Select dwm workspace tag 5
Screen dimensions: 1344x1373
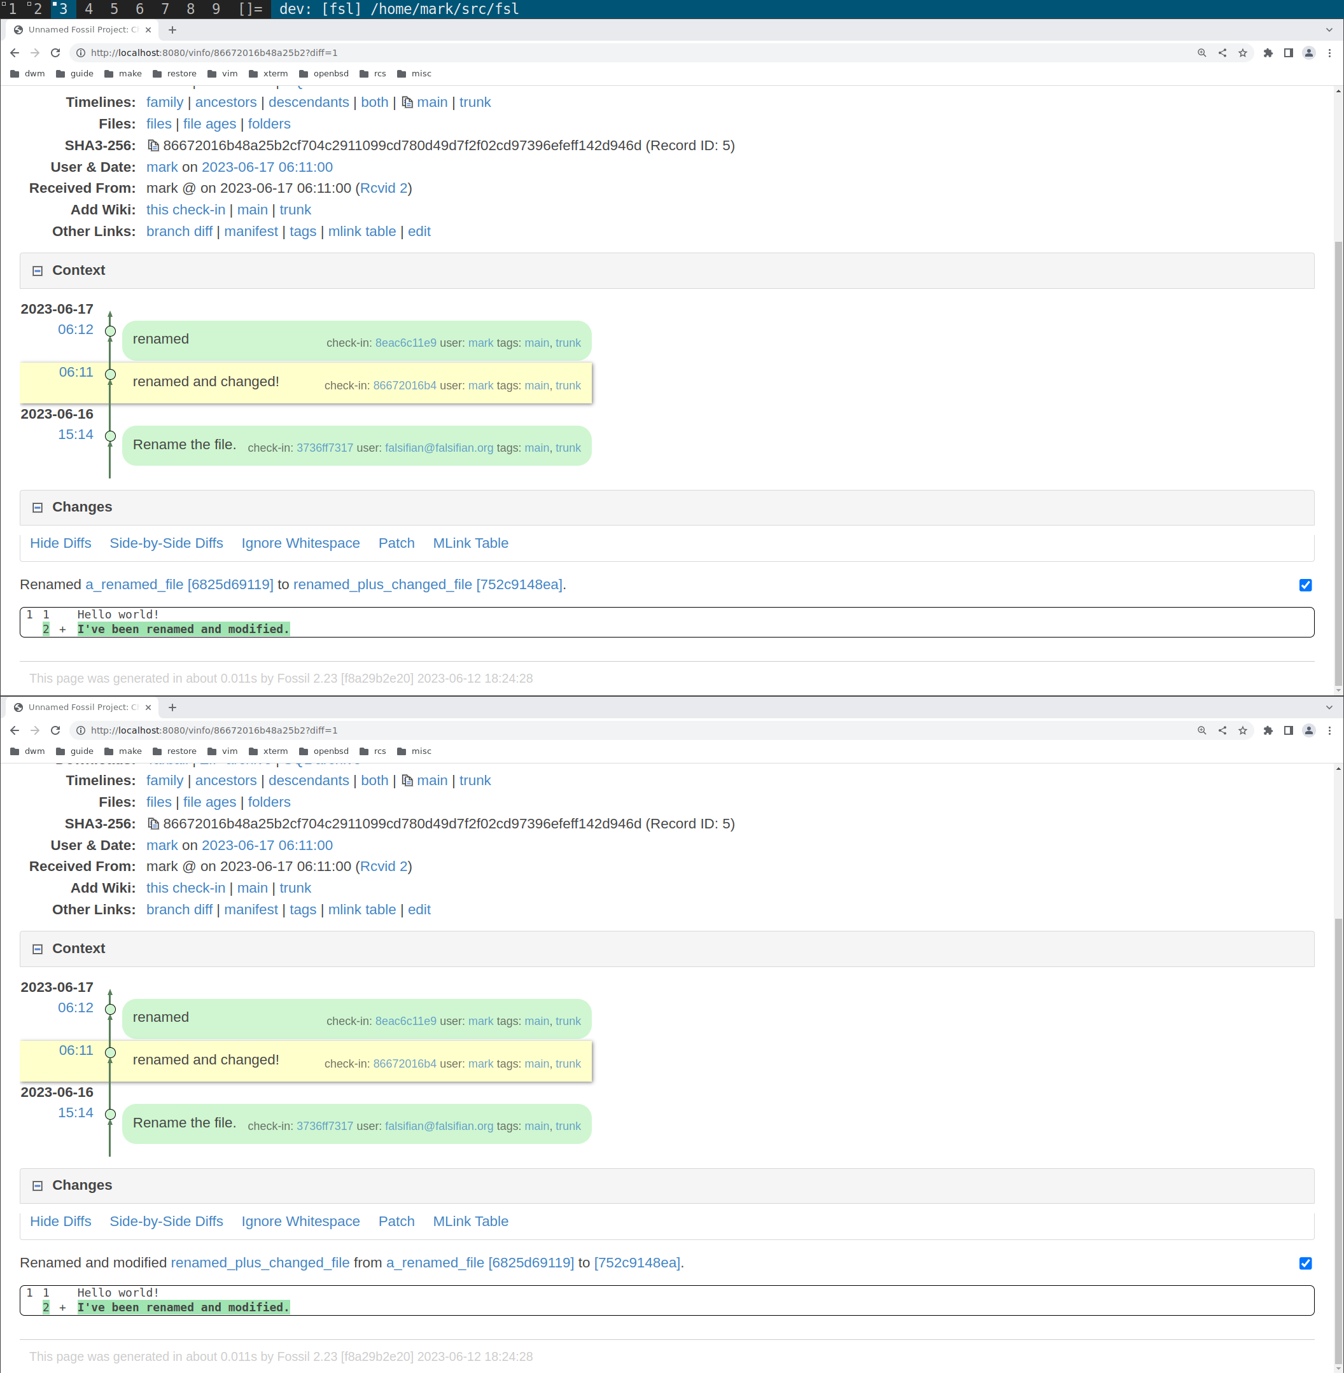point(114,9)
